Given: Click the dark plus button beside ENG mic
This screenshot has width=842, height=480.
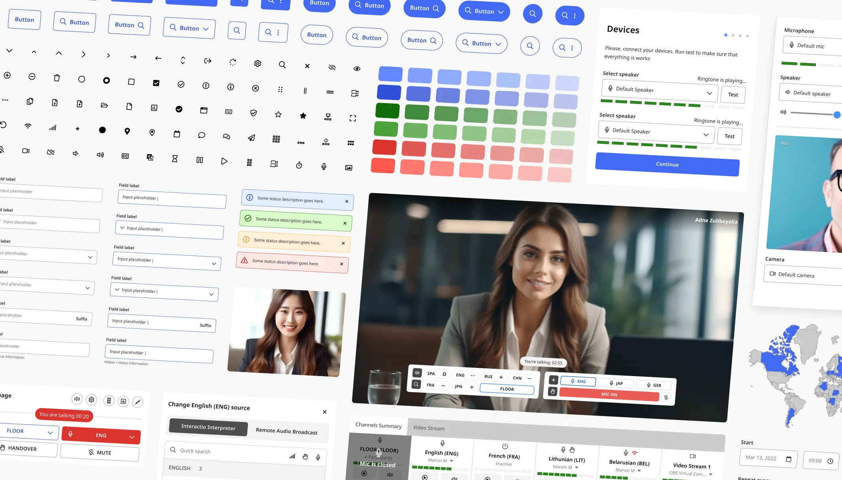Looking at the screenshot, I should click(553, 380).
